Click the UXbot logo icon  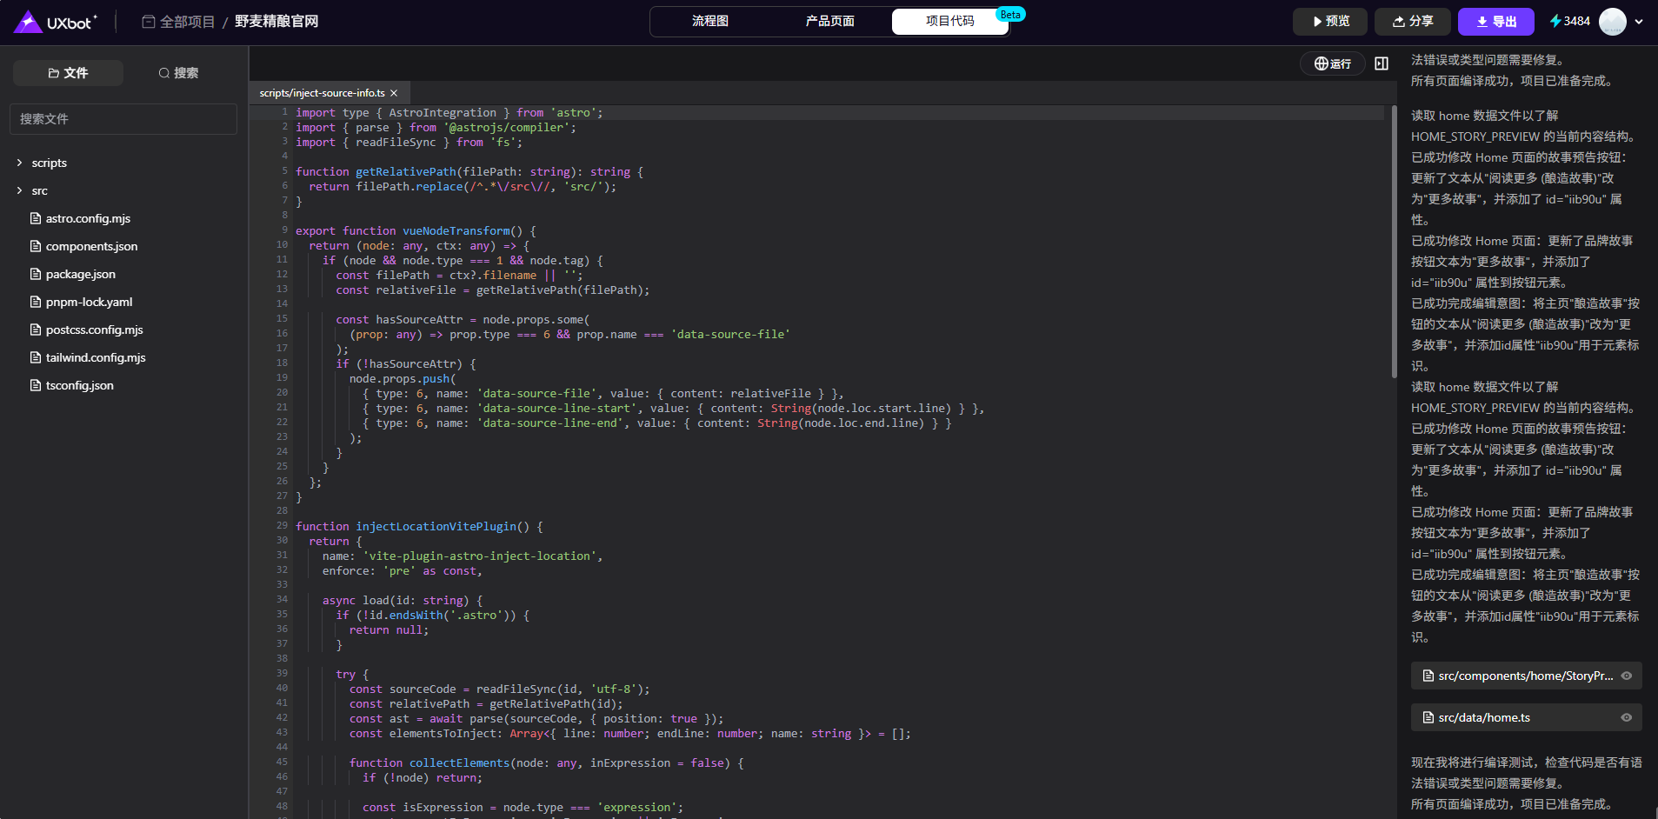[x=29, y=22]
